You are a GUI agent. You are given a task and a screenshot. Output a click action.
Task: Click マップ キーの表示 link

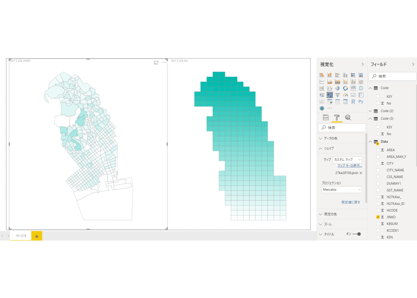pos(350,166)
